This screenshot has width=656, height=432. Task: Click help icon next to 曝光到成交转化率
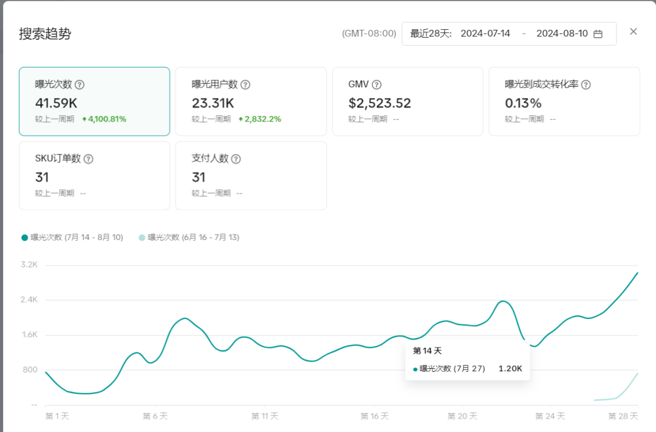[586, 85]
